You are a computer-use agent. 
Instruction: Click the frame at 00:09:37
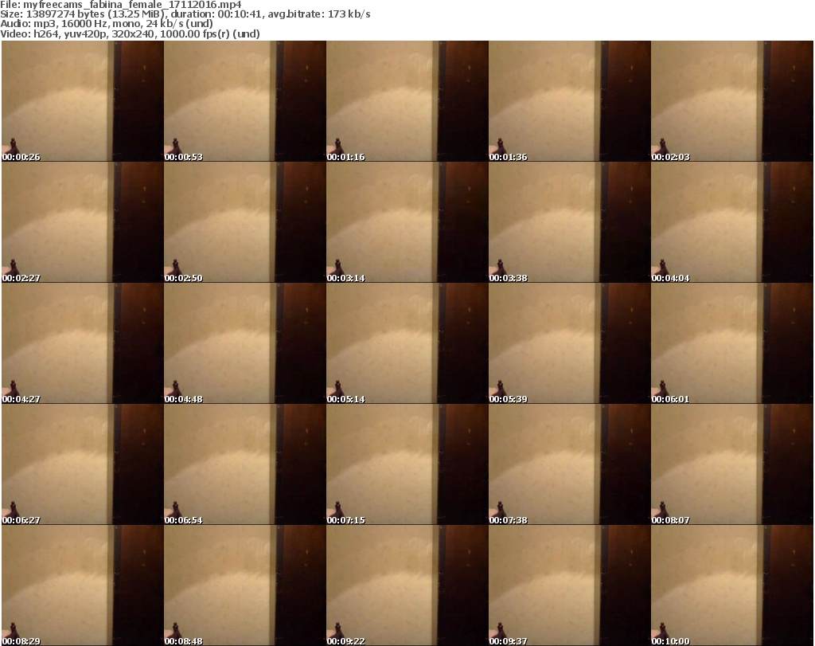point(569,585)
